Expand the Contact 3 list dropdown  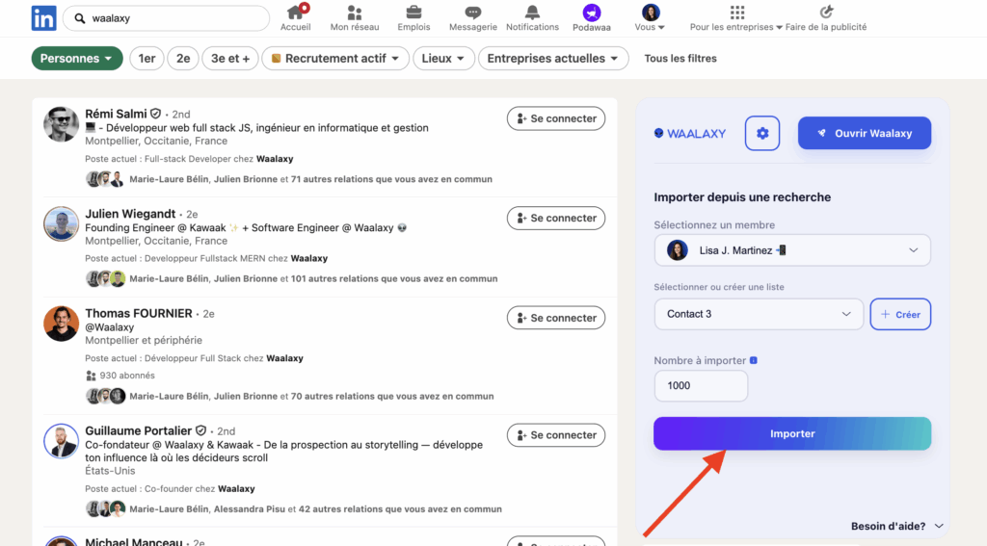[x=759, y=314]
